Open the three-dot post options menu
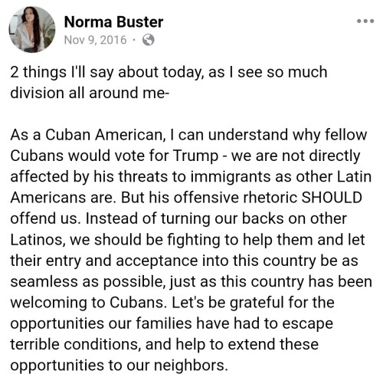This screenshot has width=383, height=384. (365, 21)
